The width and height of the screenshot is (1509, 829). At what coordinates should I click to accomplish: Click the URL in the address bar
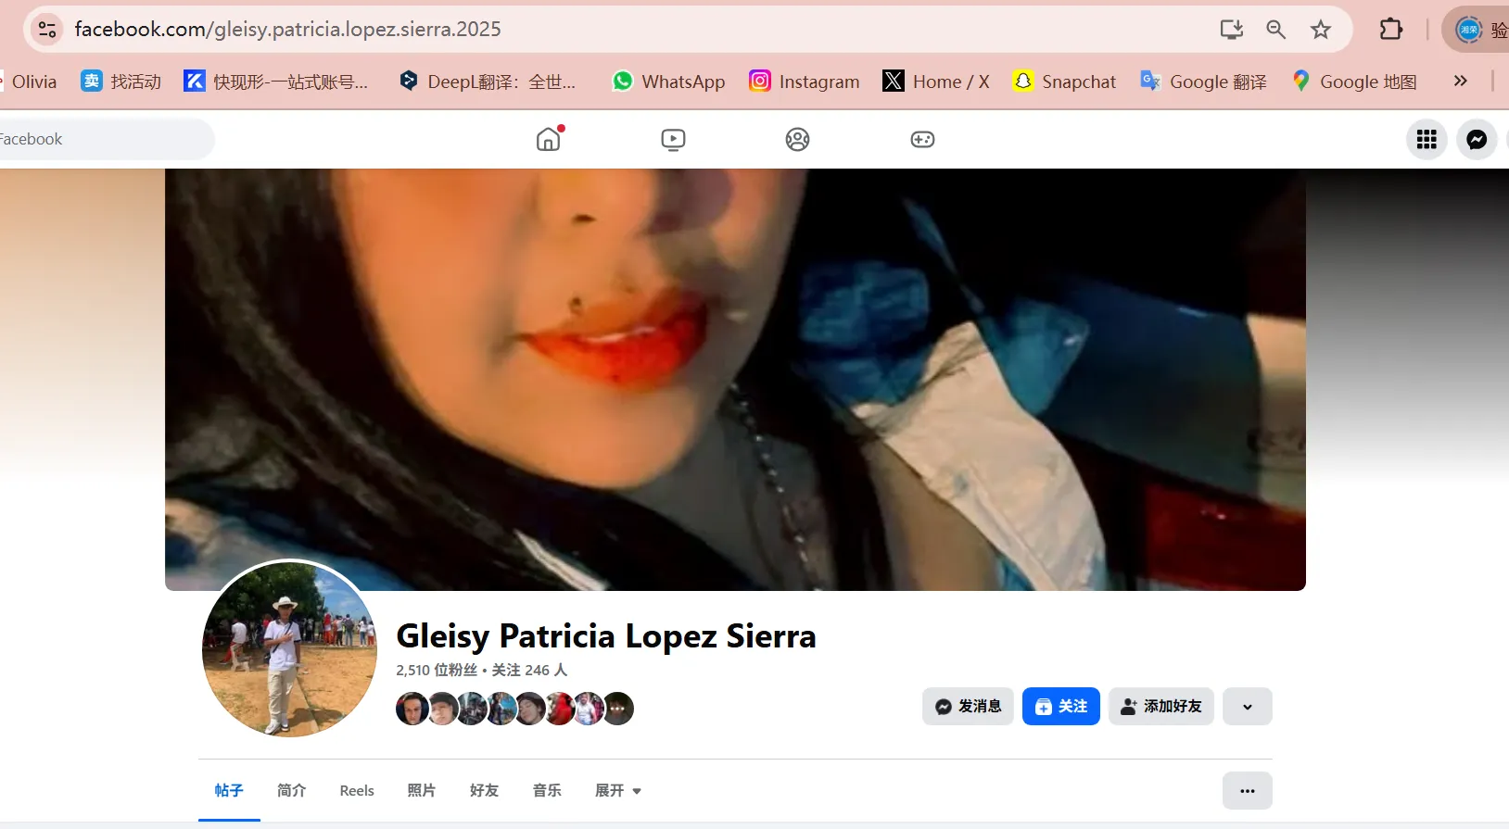click(287, 30)
